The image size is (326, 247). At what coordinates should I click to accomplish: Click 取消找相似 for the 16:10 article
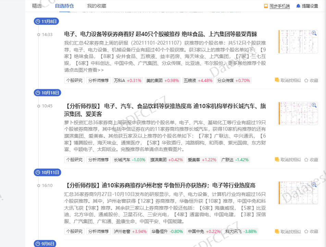click(x=288, y=232)
